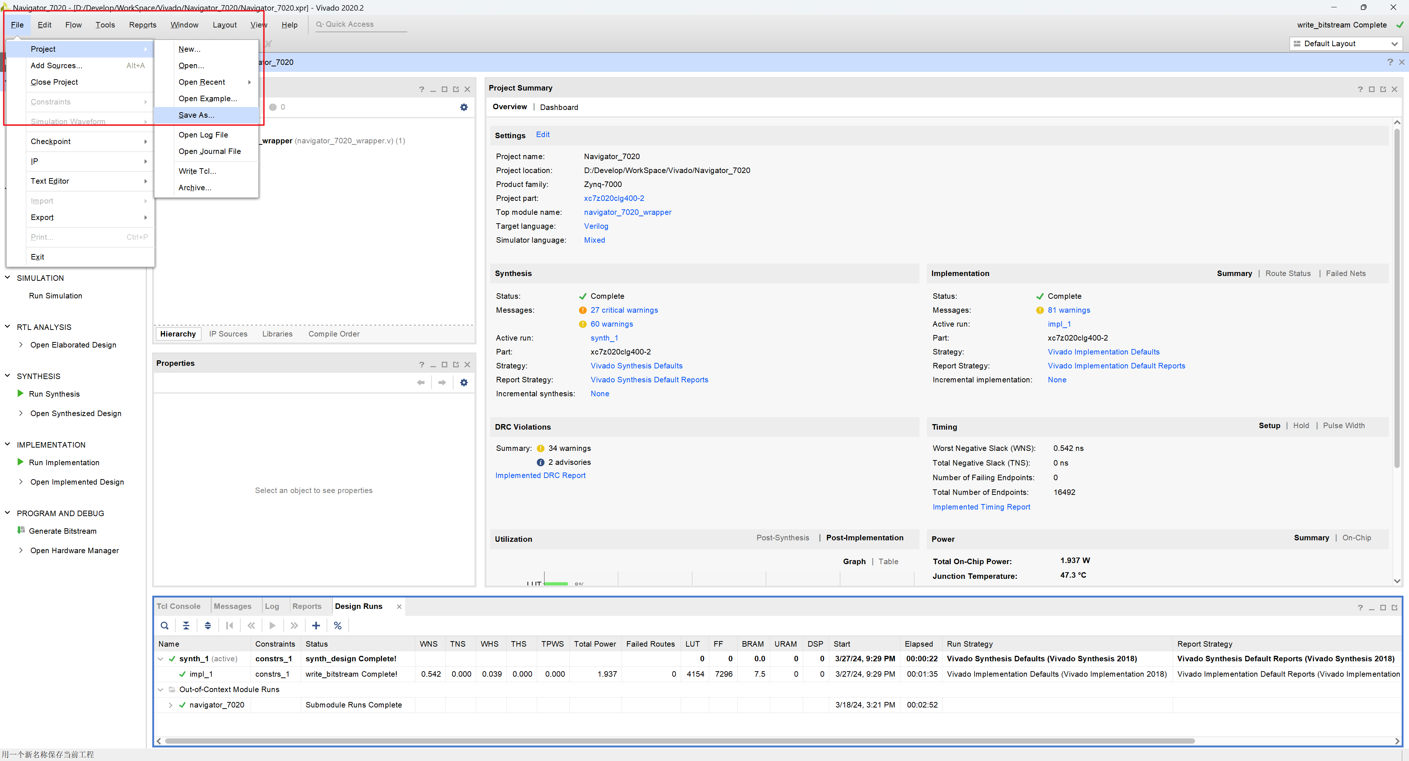1409x761 pixels.
Task: Switch utilization view to Table
Action: pyautogui.click(x=888, y=562)
